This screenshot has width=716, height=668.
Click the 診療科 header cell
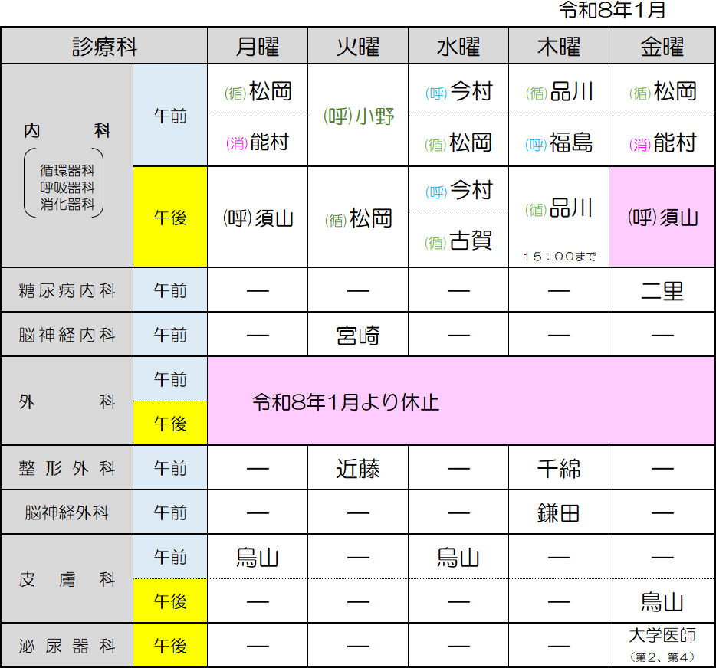104,47
